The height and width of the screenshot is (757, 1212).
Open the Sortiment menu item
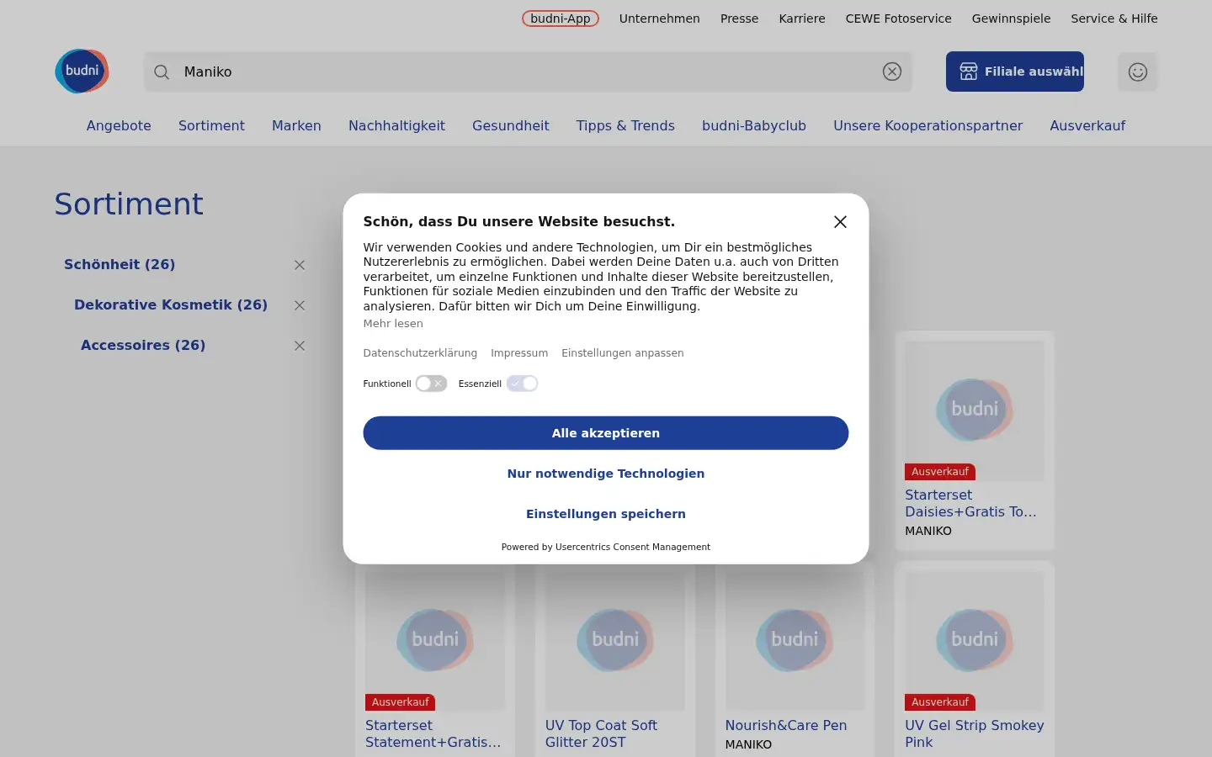pos(211,125)
